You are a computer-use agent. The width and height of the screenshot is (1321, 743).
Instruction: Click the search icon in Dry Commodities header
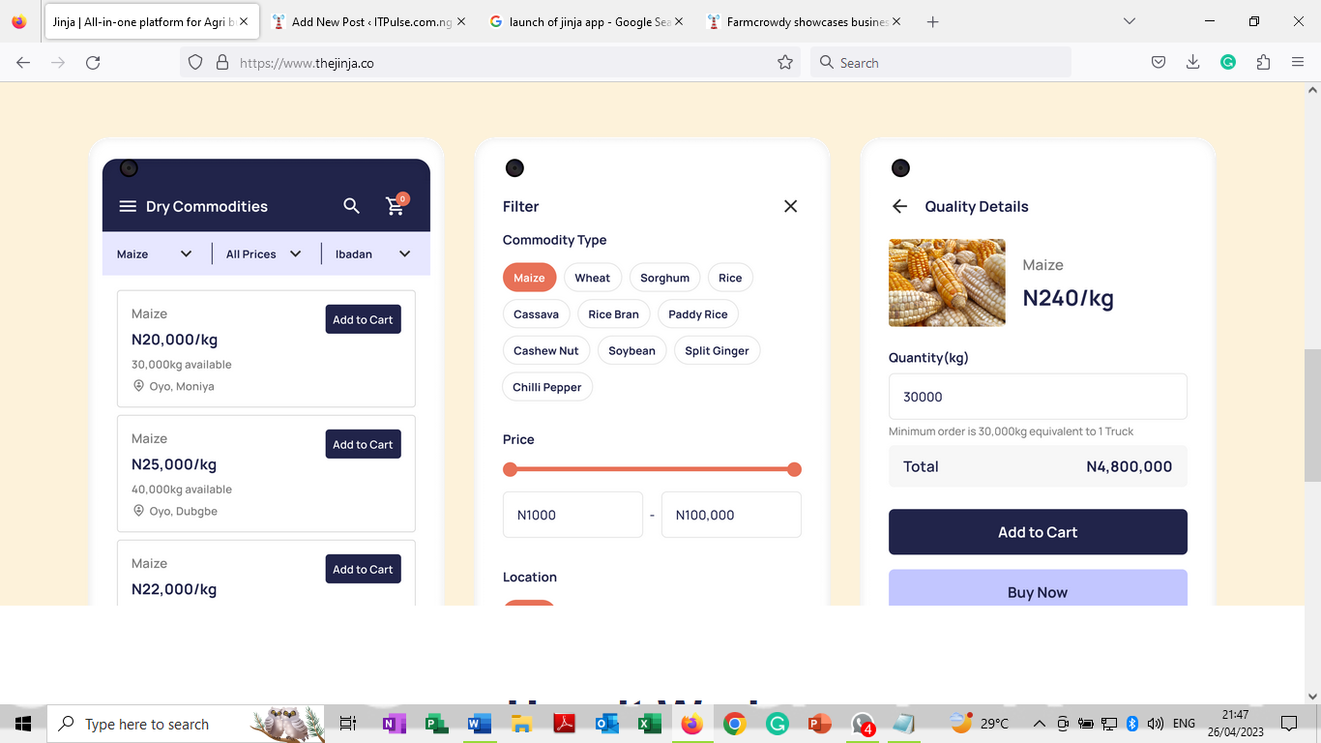click(x=351, y=206)
